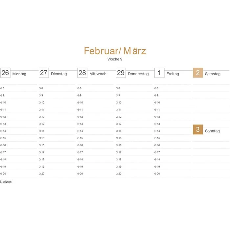Viewport: 230px width, 230px height.
Task: Click the 13 o'clock row under Donnerstag
Action: [134, 124]
